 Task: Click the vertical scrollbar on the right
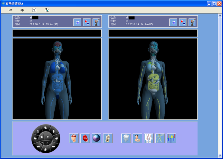[220, 70]
